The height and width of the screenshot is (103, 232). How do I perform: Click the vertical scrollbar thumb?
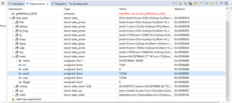(x=227, y=59)
